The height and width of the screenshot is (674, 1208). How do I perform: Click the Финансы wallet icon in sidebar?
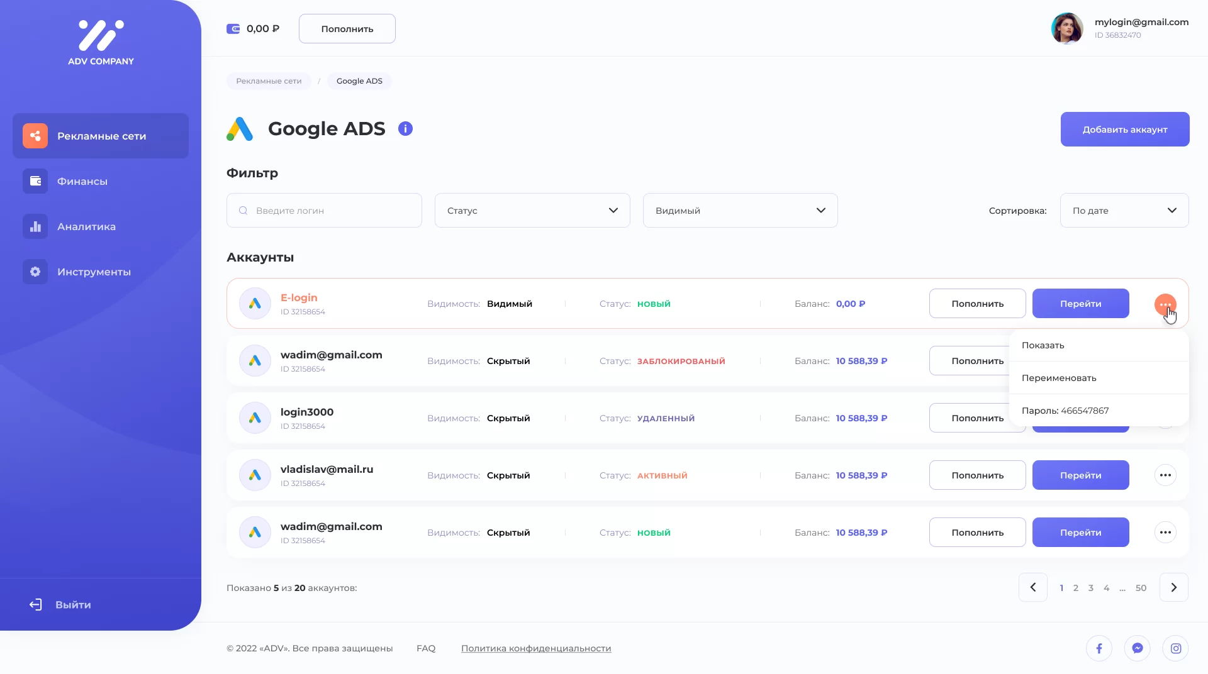pyautogui.click(x=35, y=181)
